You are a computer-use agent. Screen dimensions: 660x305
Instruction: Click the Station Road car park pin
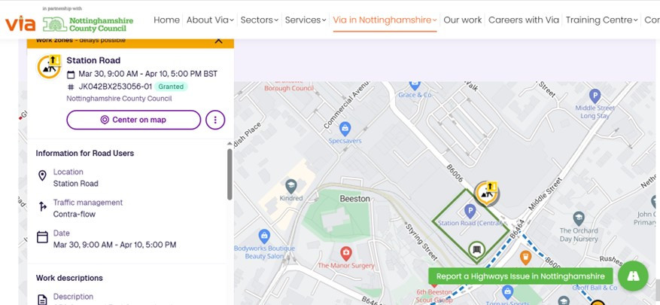[x=470, y=210]
